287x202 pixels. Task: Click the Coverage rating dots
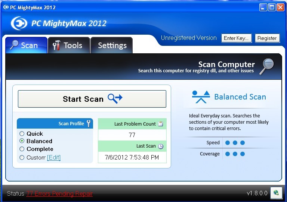(x=235, y=154)
